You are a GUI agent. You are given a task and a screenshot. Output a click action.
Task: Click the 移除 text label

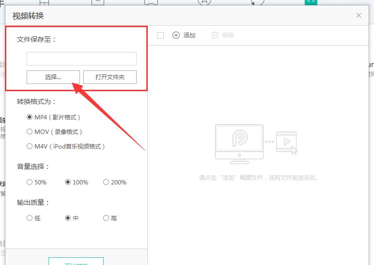[228, 35]
